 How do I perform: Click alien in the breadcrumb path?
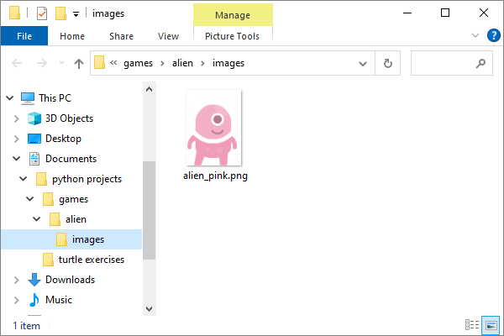click(x=182, y=63)
